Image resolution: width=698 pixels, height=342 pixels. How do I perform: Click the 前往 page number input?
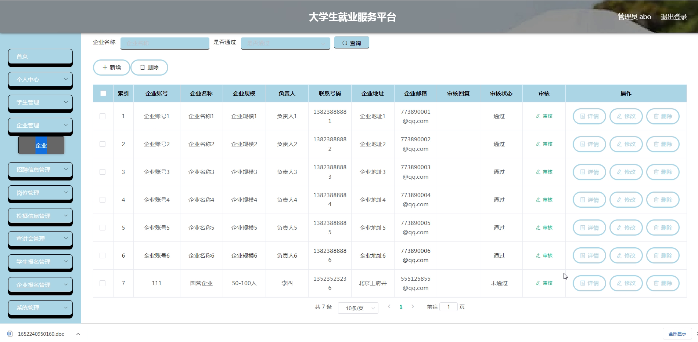tap(448, 307)
